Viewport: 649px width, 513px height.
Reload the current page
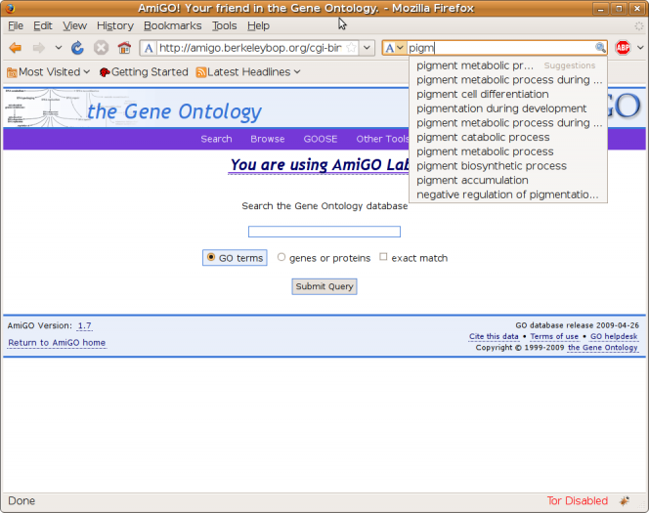[x=77, y=48]
